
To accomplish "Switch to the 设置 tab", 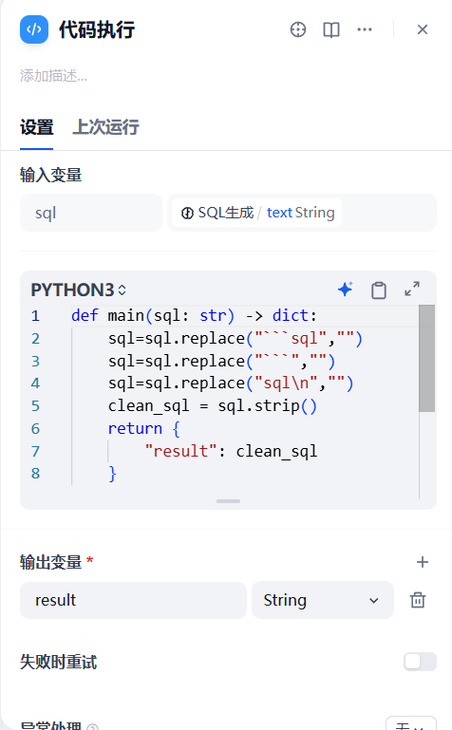I will [37, 127].
